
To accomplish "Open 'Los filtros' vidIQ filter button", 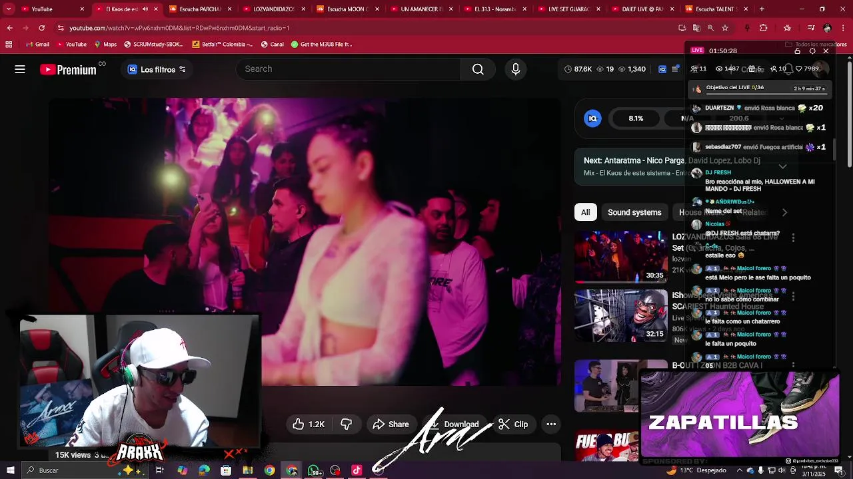I will [157, 69].
